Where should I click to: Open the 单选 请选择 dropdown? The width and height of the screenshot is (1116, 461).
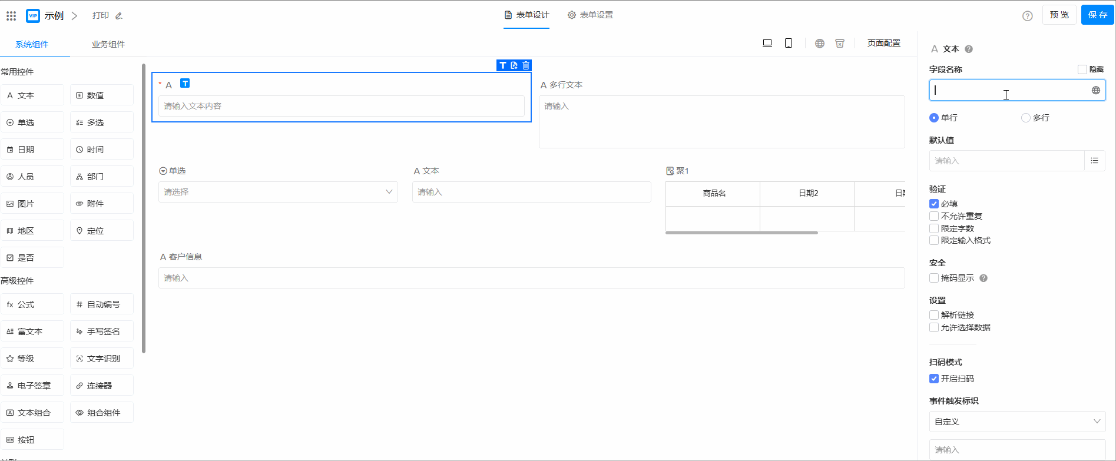click(278, 192)
